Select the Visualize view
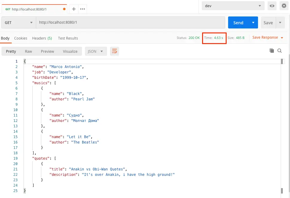Image resolution: width=290 pixels, height=198 pixels. point(70,51)
